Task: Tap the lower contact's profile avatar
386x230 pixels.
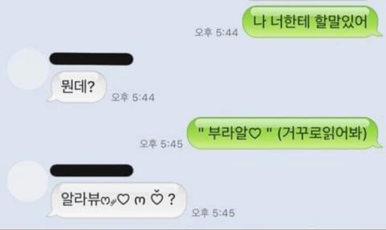Action: pos(28,181)
